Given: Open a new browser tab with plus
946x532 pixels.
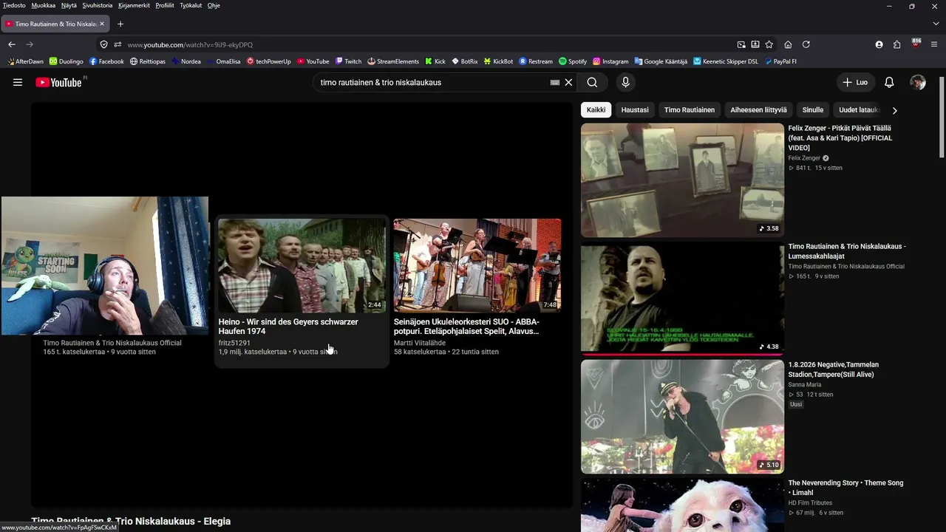Looking at the screenshot, I should [120, 24].
